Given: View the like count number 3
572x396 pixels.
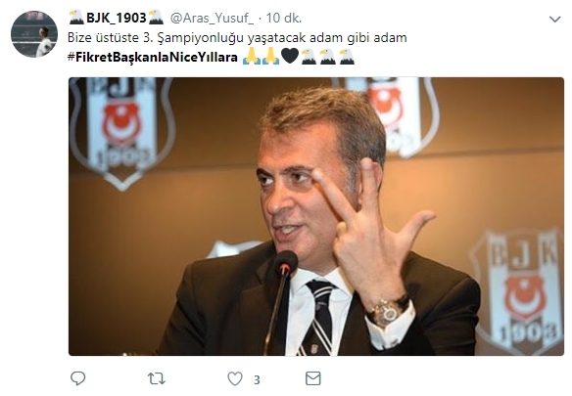Looking at the screenshot, I should (x=257, y=380).
